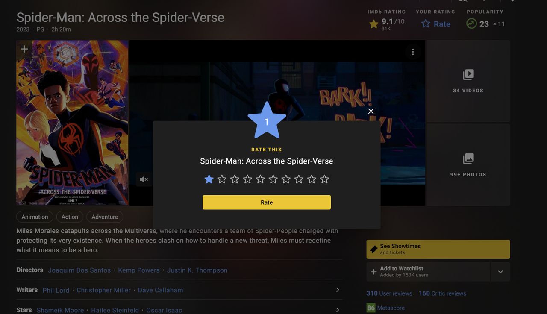The width and height of the screenshot is (547, 314).
Task: Open Kemp Powers director link
Action: [x=139, y=270]
